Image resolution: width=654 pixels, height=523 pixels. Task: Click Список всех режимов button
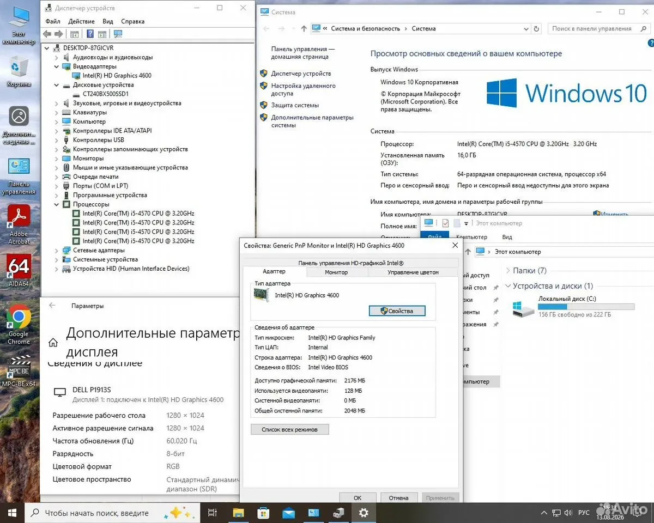[289, 429]
